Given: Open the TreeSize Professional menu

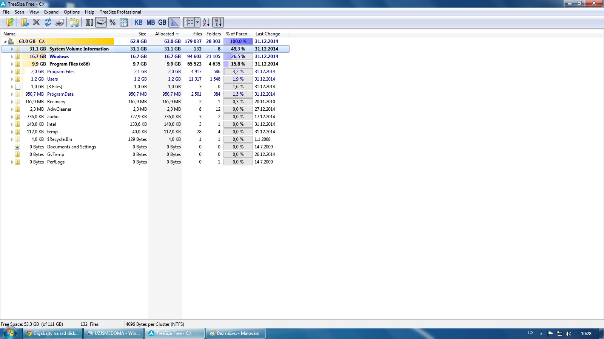Looking at the screenshot, I should (120, 12).
